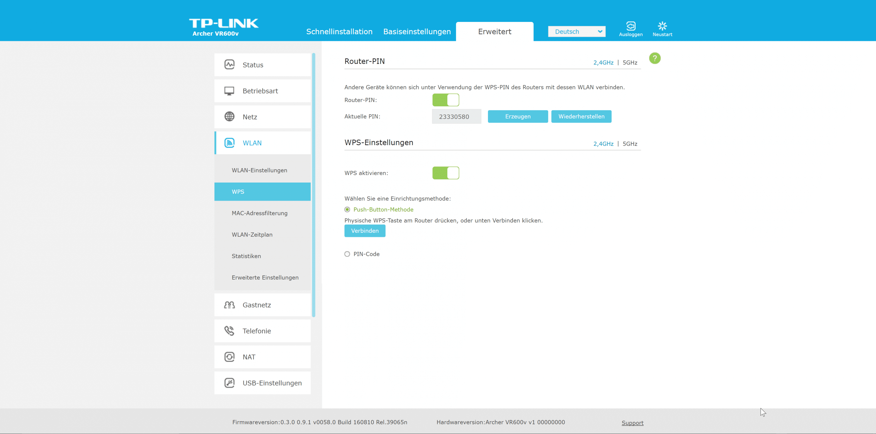Click the Support link in footer

point(632,423)
